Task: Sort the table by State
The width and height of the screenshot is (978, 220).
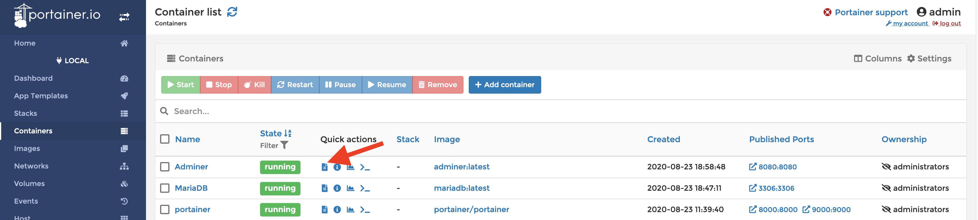Action: point(276,133)
